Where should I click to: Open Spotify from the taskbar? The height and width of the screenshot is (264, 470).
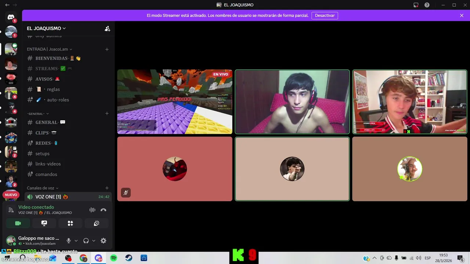(x=113, y=258)
